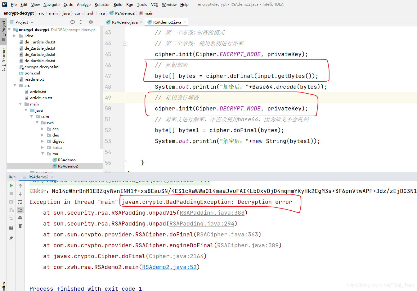Collapse the rsa package
The image size is (417, 291).
coord(43,154)
